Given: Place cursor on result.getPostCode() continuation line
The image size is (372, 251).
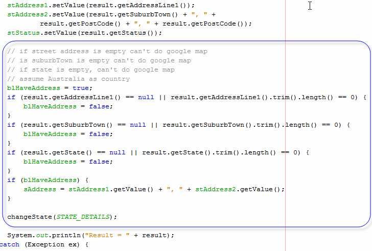Looking at the screenshot, I should pyautogui.click(x=146, y=24).
